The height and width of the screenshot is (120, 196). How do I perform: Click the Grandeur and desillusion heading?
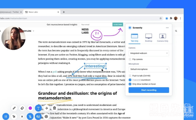pos(77,96)
